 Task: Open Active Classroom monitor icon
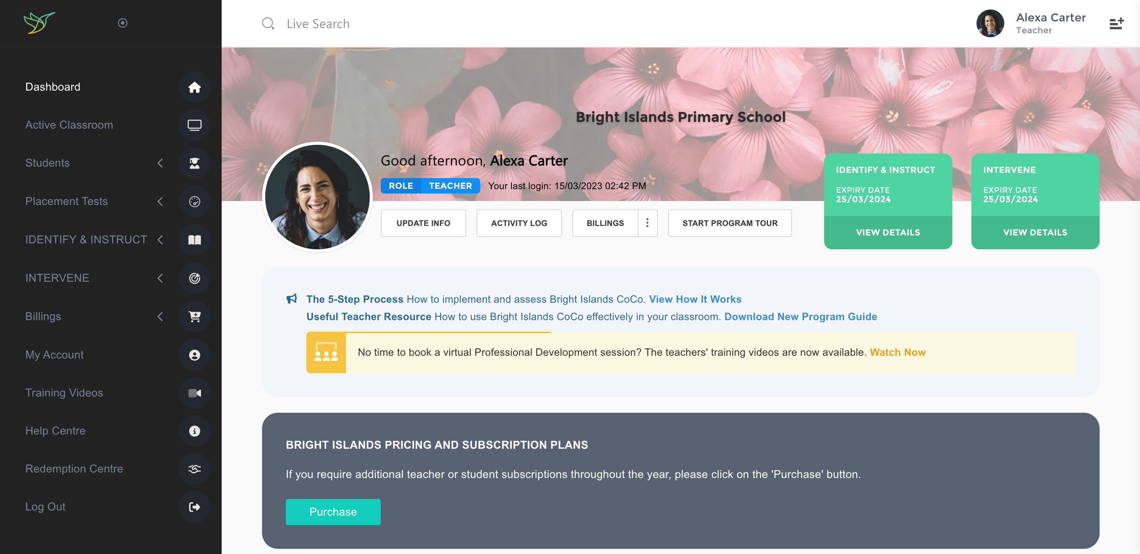194,125
